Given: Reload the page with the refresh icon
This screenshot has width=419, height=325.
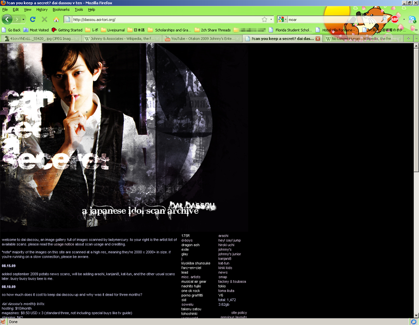Looking at the screenshot, I should pyautogui.click(x=33, y=20).
